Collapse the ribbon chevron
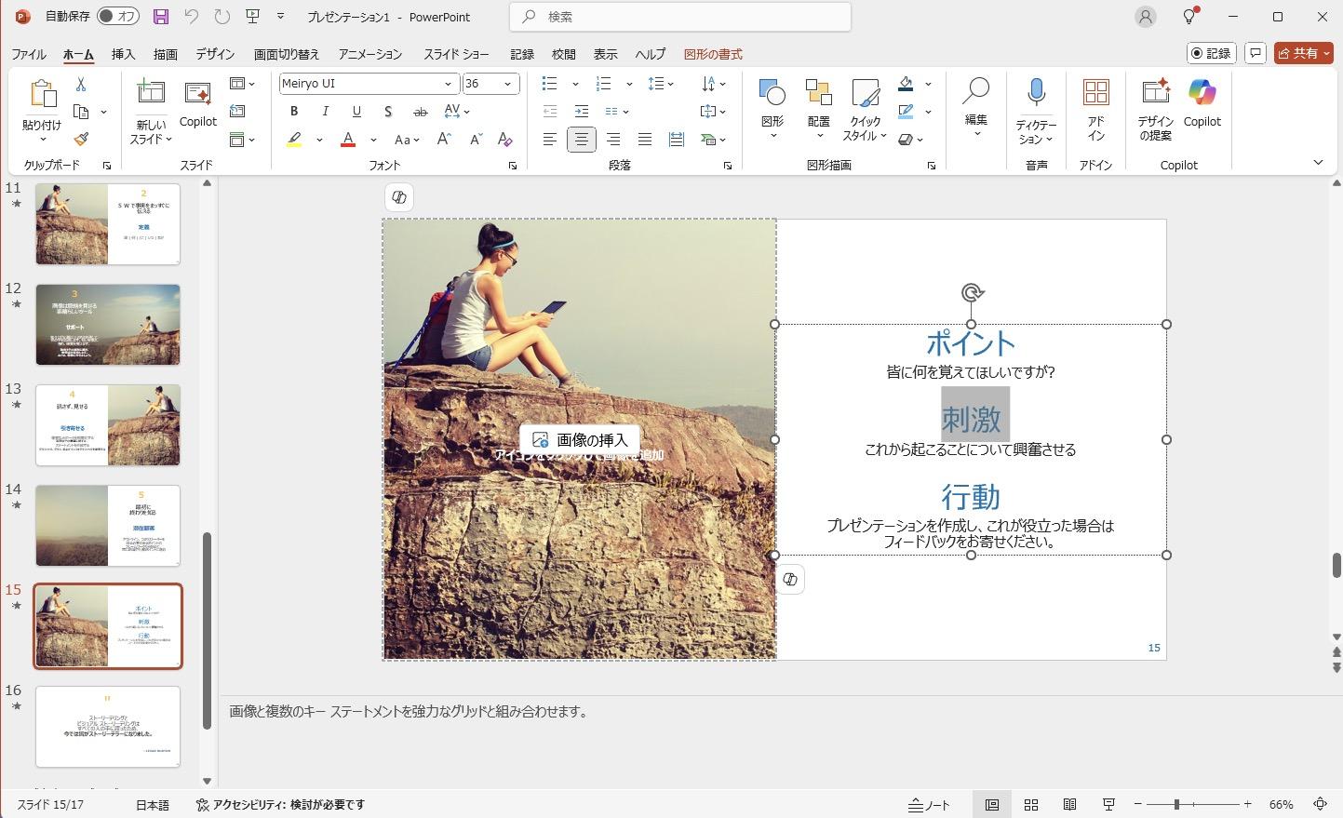This screenshot has height=818, width=1343. (x=1318, y=163)
